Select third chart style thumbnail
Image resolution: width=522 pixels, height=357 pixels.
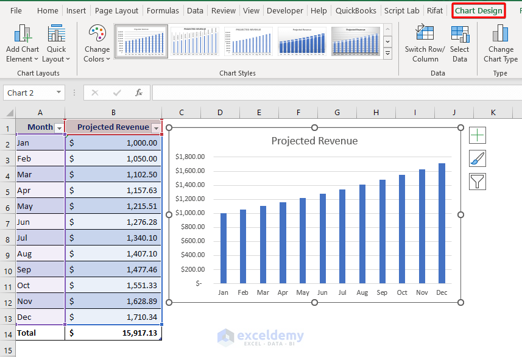click(249, 41)
